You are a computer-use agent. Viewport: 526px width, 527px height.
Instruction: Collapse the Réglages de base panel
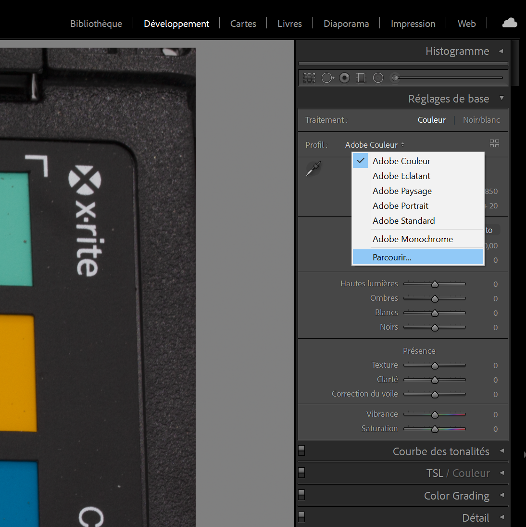coord(502,98)
